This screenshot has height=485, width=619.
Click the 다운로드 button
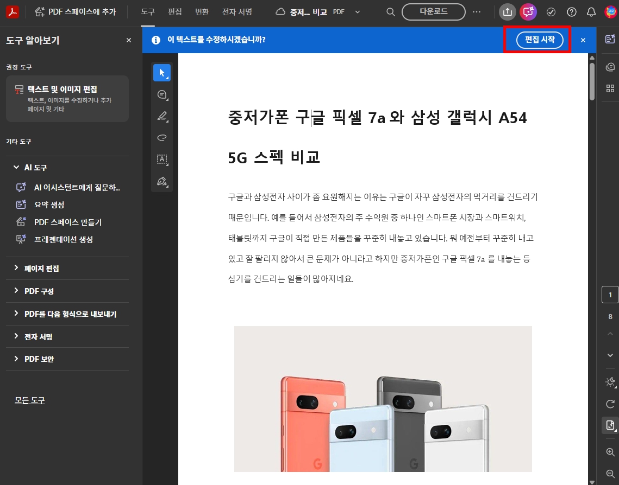click(434, 12)
